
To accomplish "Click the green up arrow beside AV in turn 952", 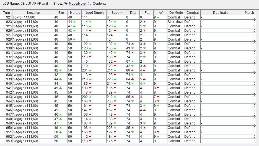I will click(158, 137).
